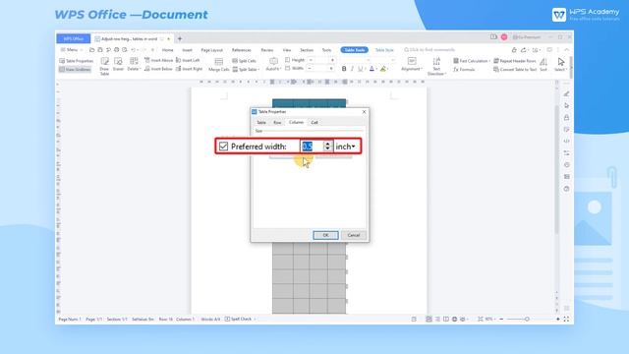Image resolution: width=629 pixels, height=354 pixels.
Task: Open the Delete dropdown in ribbon
Action: click(x=134, y=64)
